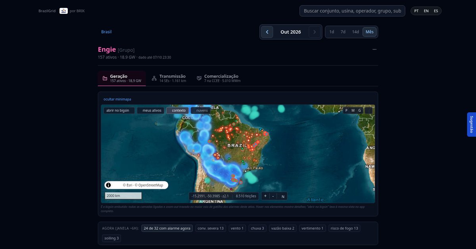This screenshot has width=476, height=249.
Task: Select the 1d time range
Action: click(332, 32)
